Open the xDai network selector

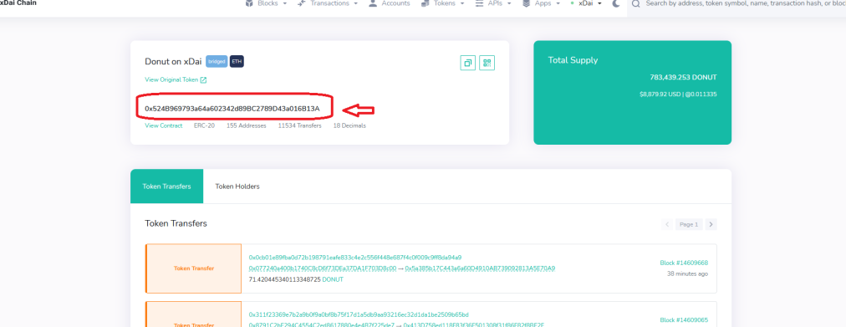586,3
